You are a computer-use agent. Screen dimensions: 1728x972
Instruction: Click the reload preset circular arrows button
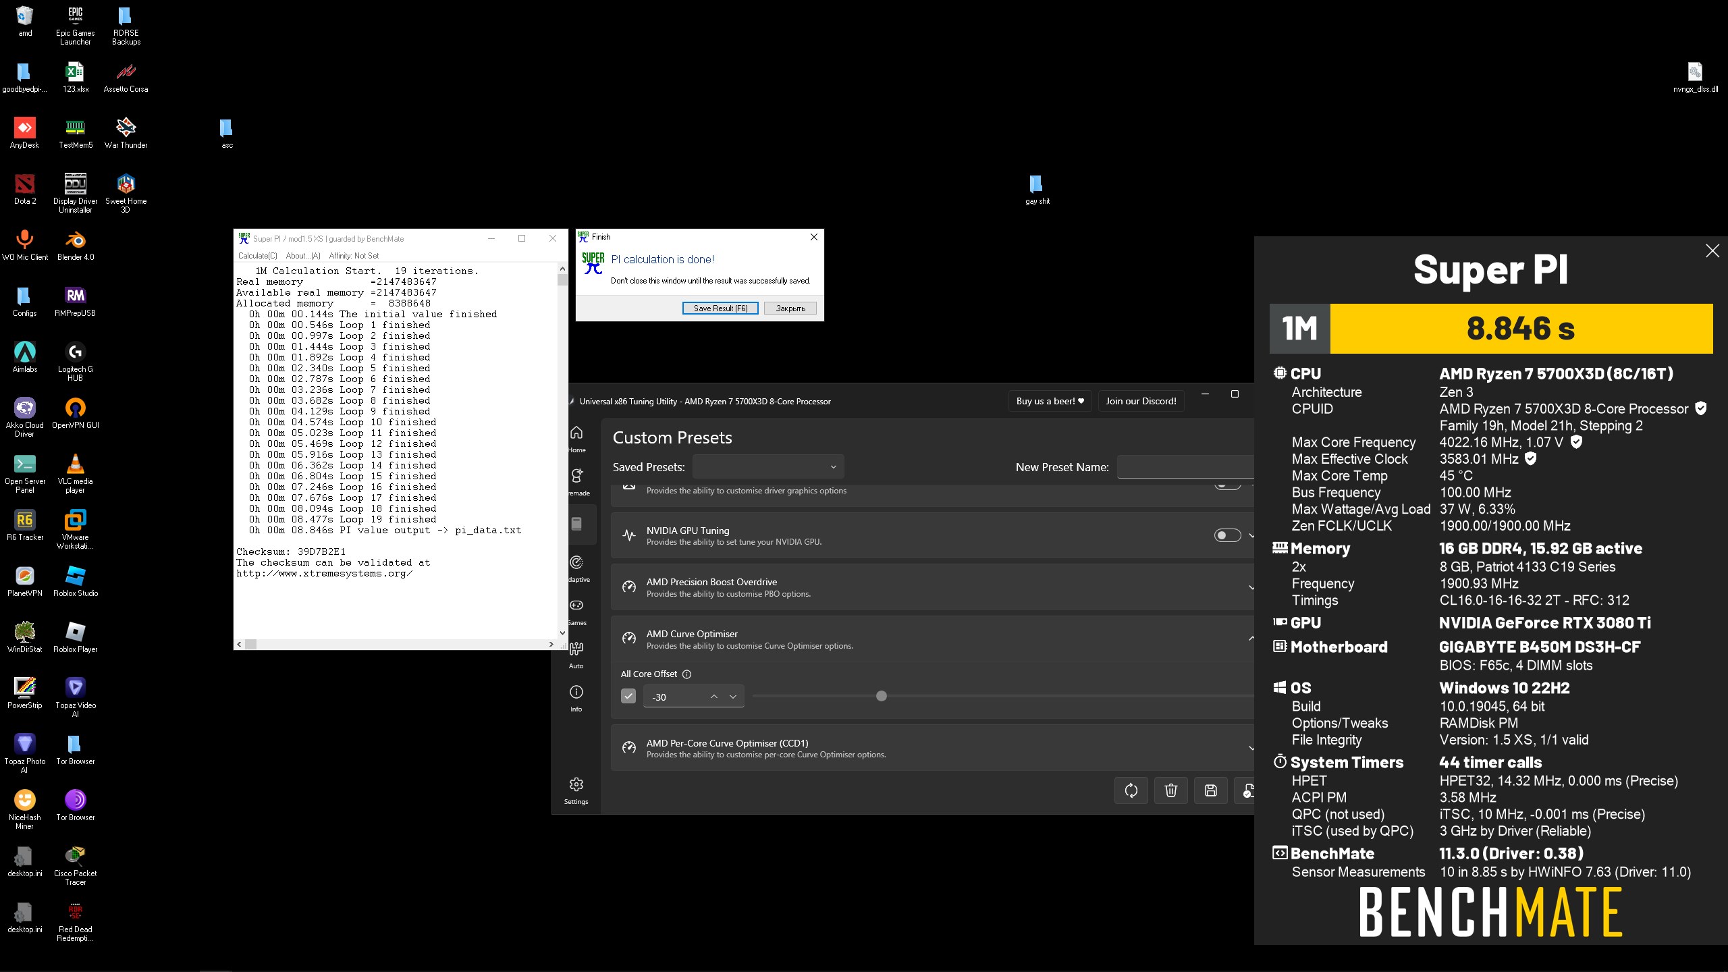1131,790
